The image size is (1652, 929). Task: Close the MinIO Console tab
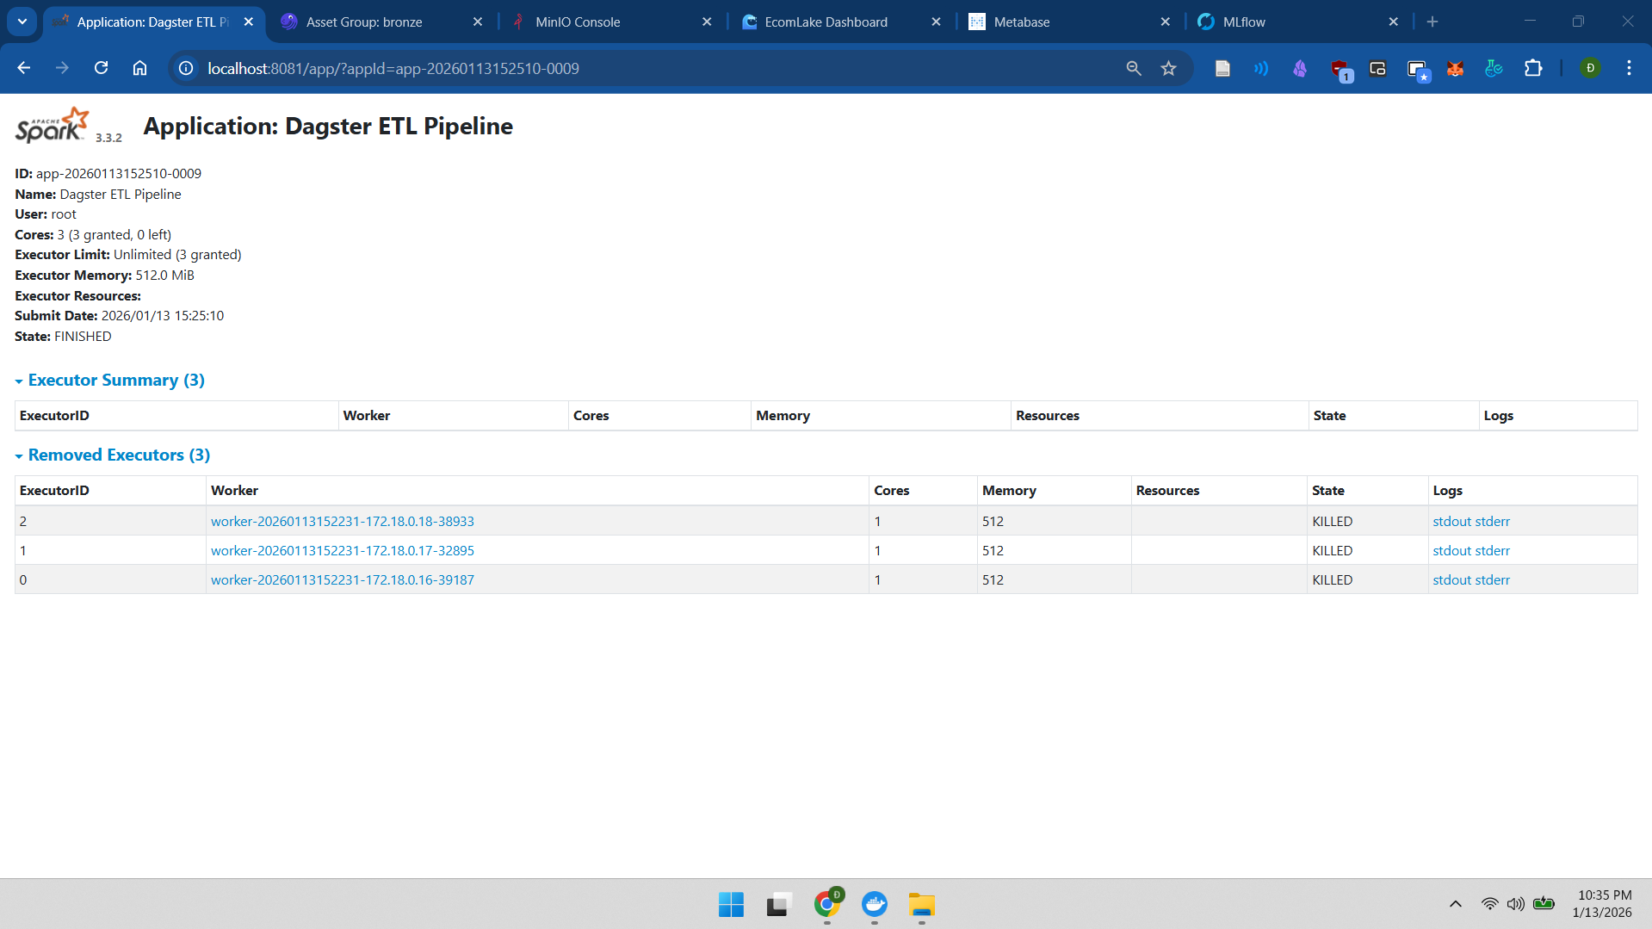(x=707, y=22)
